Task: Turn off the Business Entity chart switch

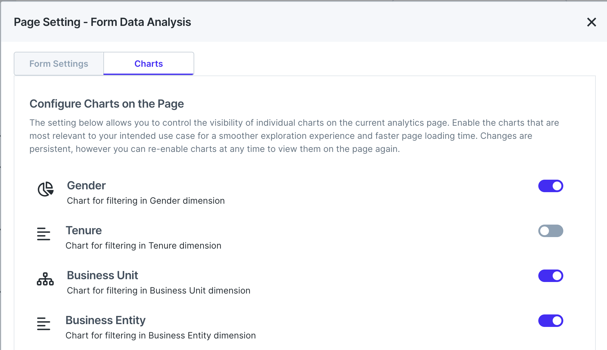Action: coord(550,321)
